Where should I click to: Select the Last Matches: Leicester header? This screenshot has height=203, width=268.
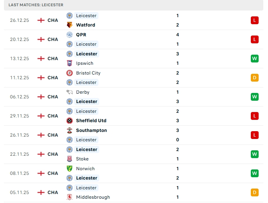(36, 5)
